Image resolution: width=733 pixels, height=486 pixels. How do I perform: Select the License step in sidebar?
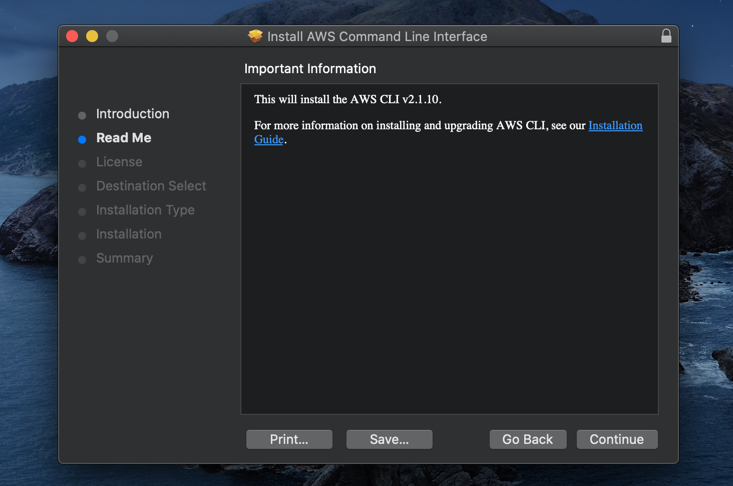point(119,162)
